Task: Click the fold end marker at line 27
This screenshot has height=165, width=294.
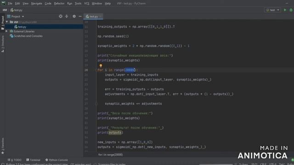Action: [96, 104]
